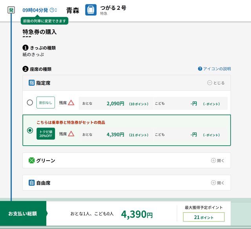The image size is (251, 229).
Task: Click the 残席 triangle in the 割引なし row
Action: [x=71, y=103]
